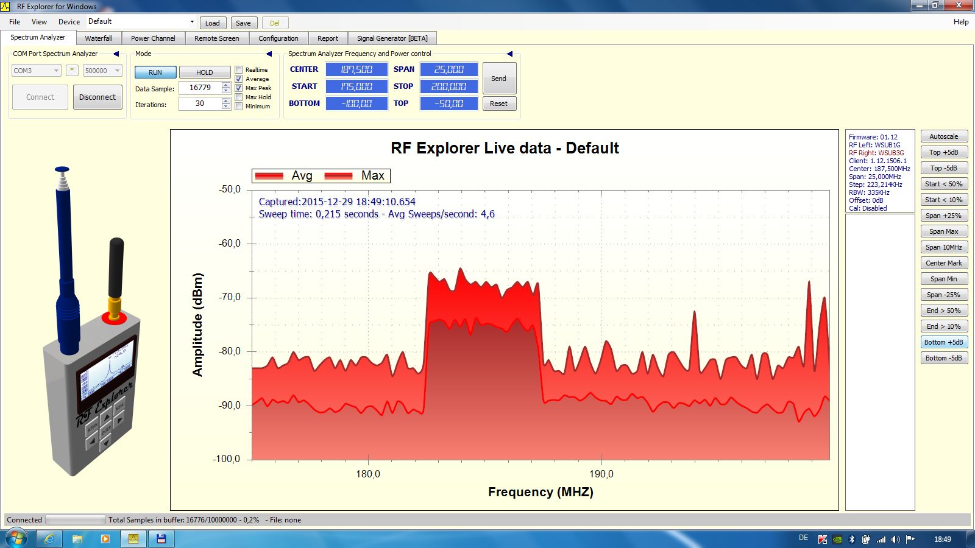Image resolution: width=975 pixels, height=548 pixels.
Task: Click the Avg legend color swatch
Action: 269,176
